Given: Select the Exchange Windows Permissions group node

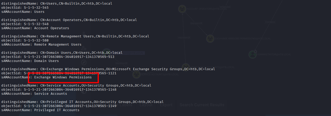Looking at the screenshot, I should [210, 39].
